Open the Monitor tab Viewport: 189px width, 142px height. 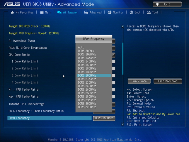115,12
